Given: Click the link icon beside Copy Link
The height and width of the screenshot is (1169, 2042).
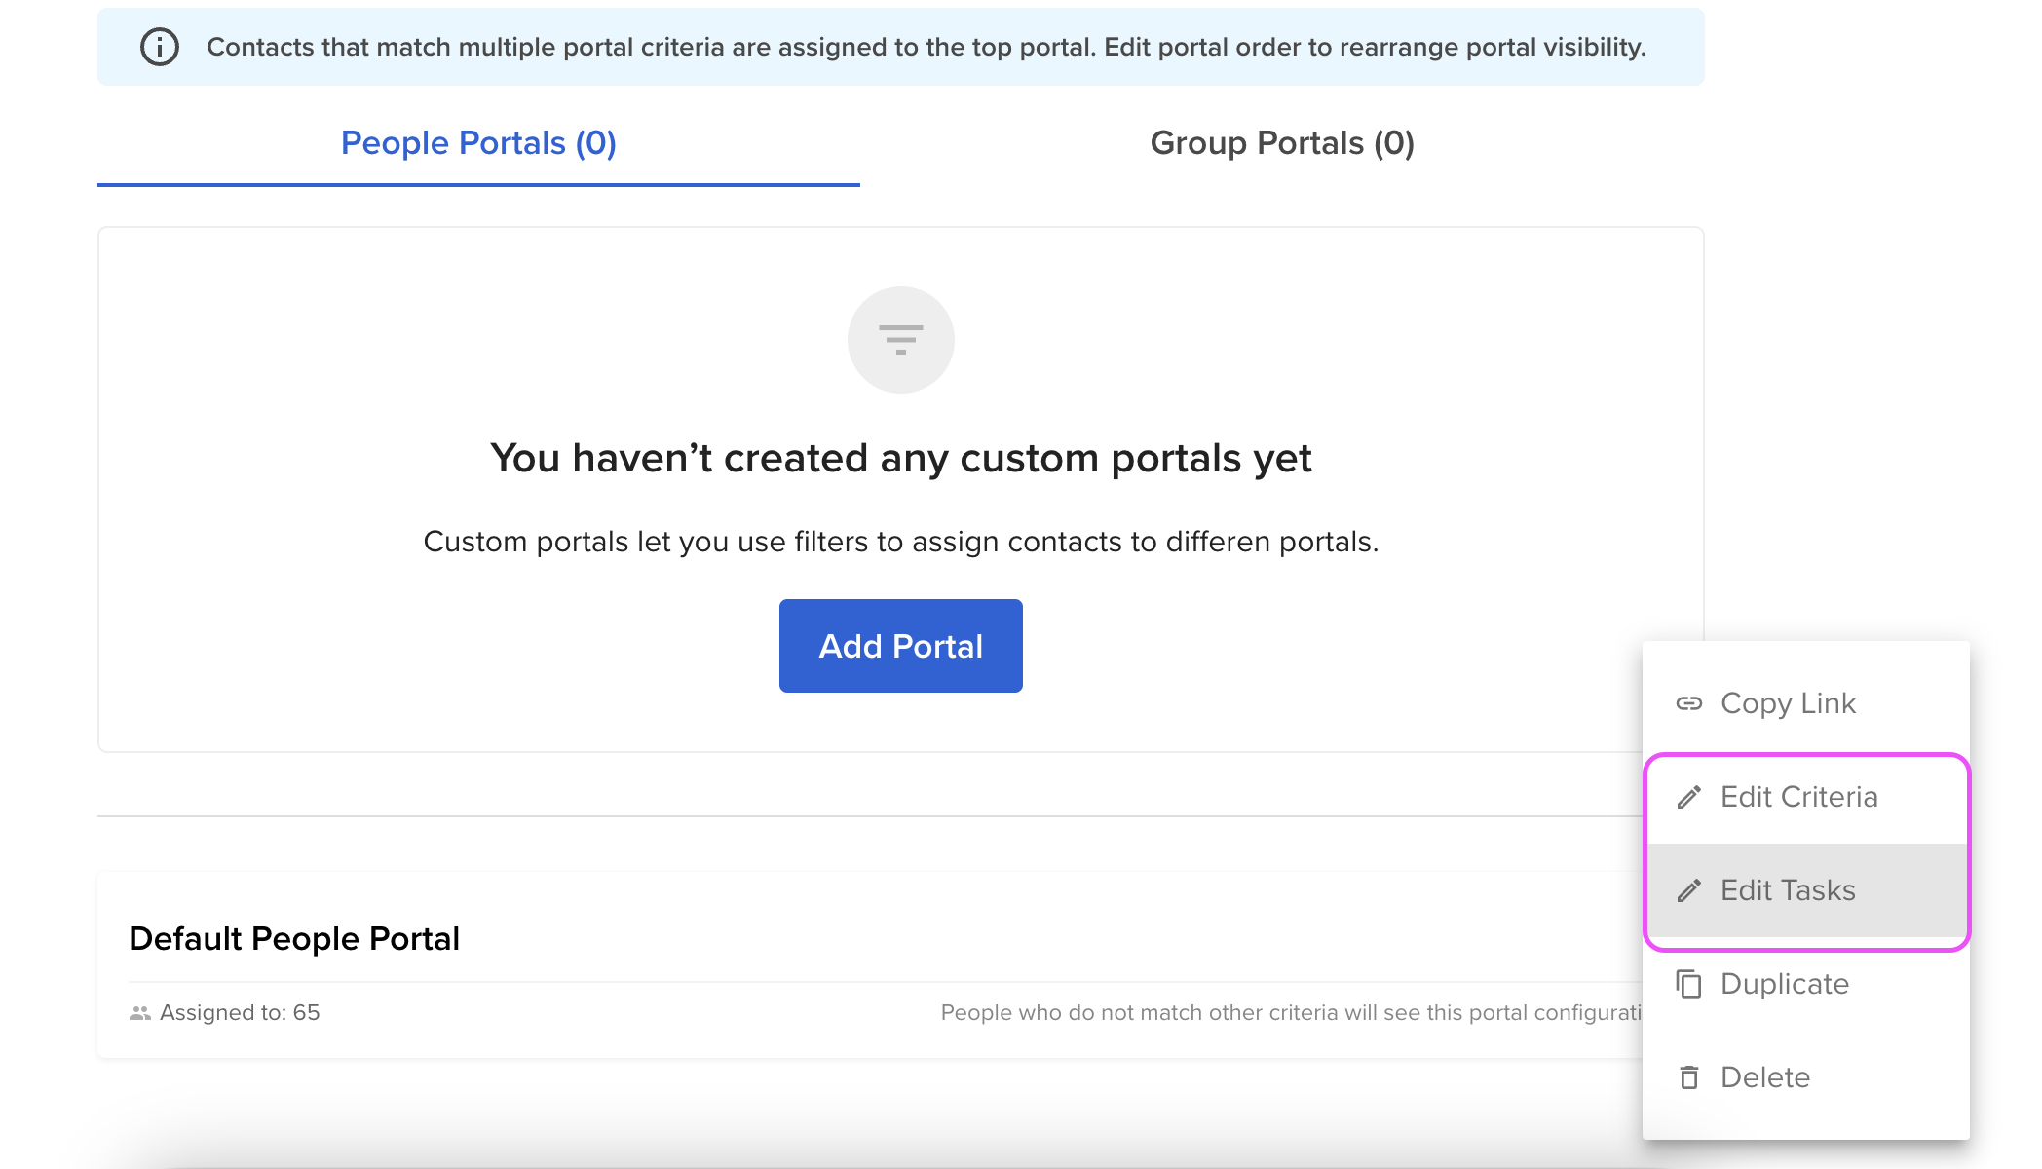Looking at the screenshot, I should point(1689,703).
